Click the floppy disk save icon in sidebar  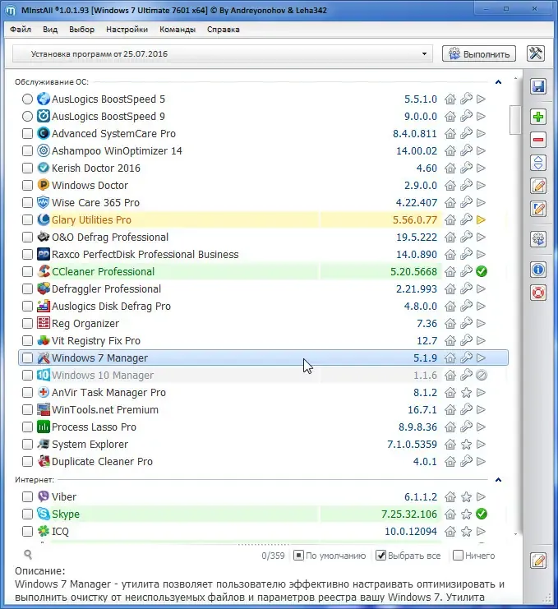click(x=538, y=86)
